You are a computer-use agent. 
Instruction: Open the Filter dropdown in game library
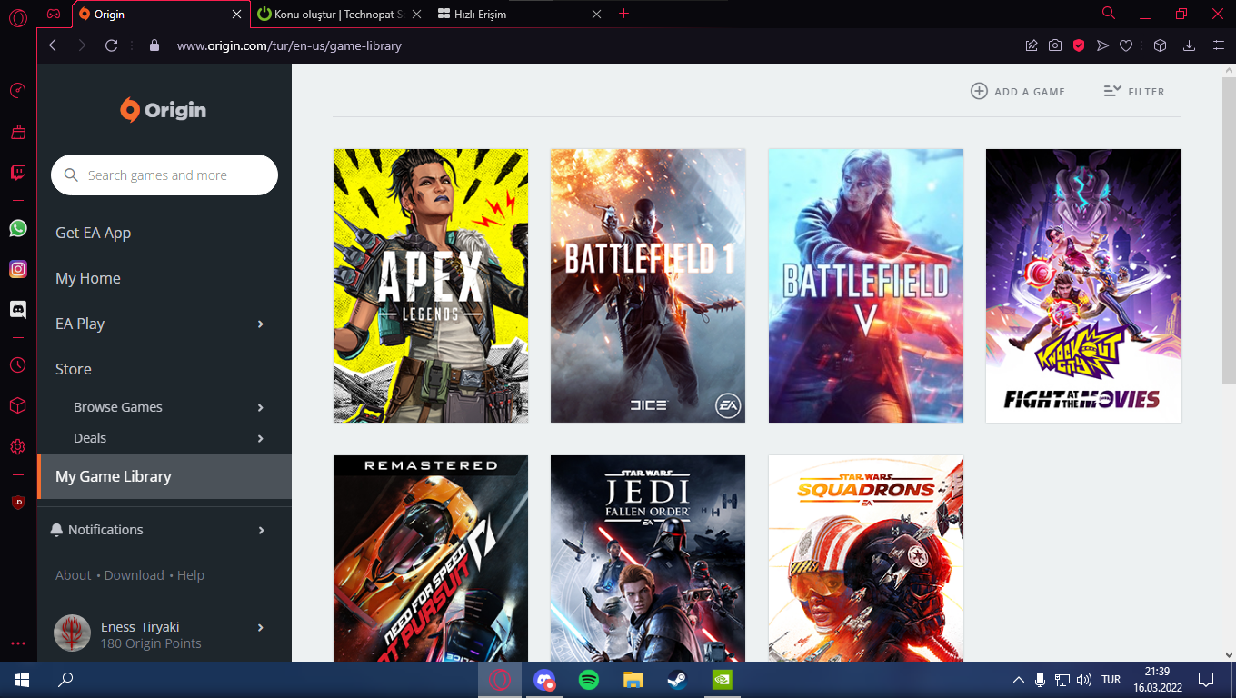1134,91
